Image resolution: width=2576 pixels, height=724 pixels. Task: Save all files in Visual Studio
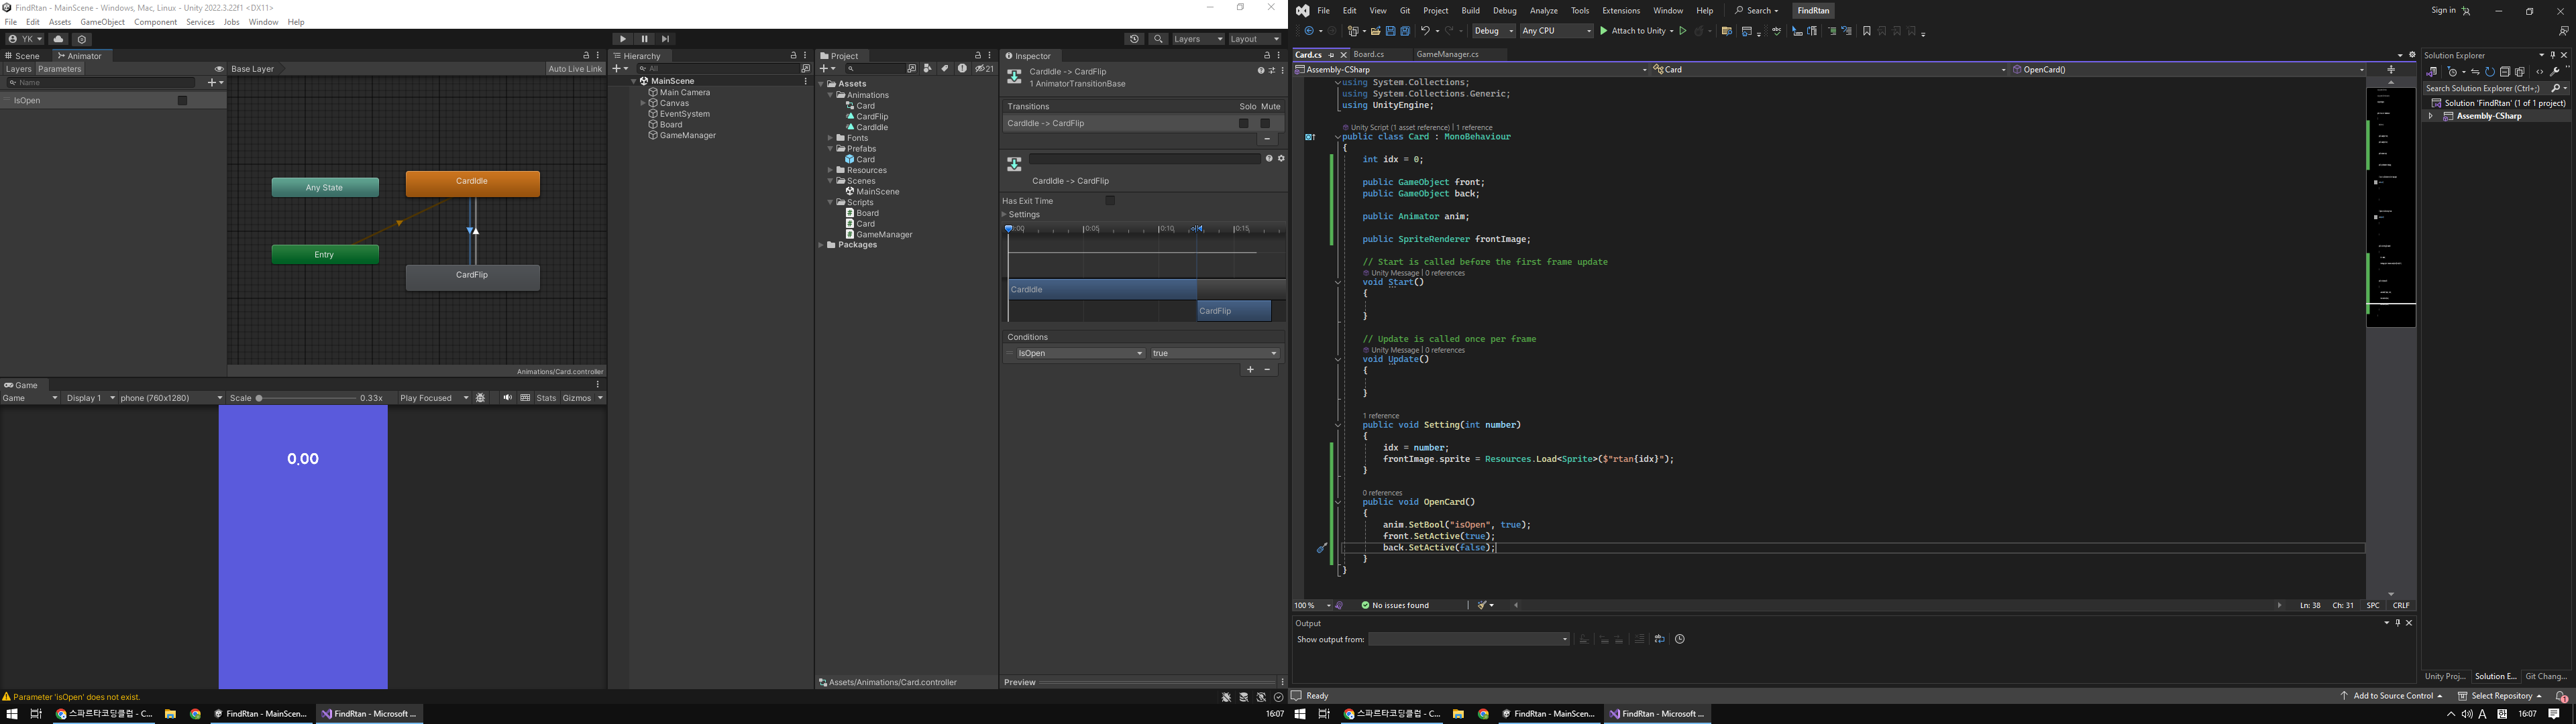click(x=1405, y=31)
